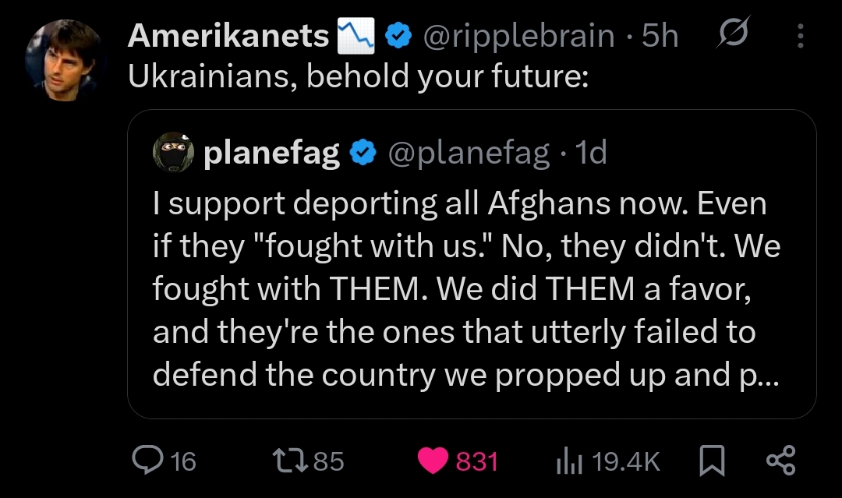The height and width of the screenshot is (498, 842).
Task: Open the three-dot more options menu
Action: (799, 36)
